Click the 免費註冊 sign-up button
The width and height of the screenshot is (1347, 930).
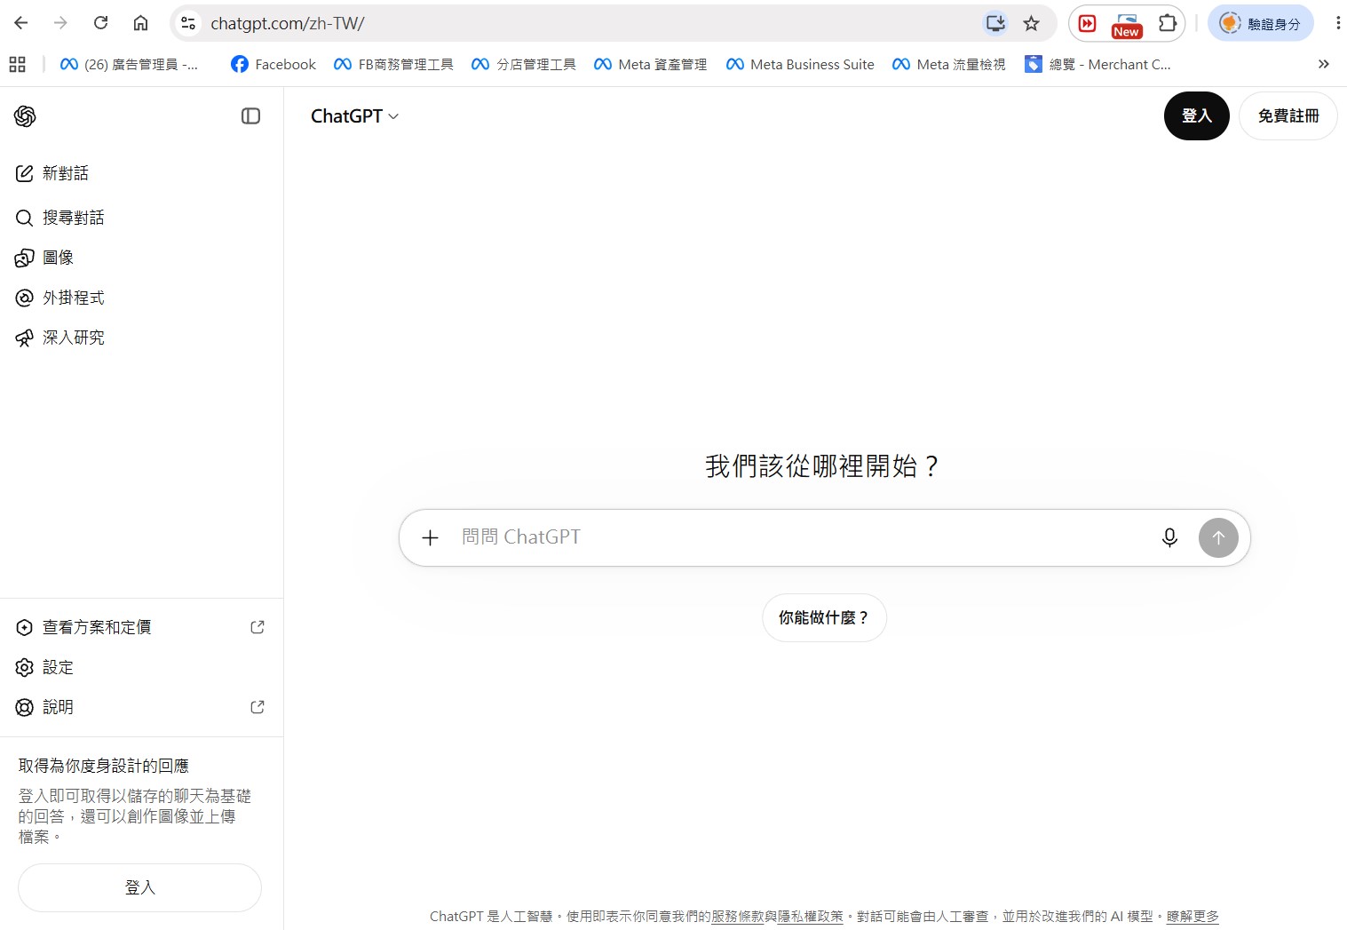pyautogui.click(x=1288, y=115)
